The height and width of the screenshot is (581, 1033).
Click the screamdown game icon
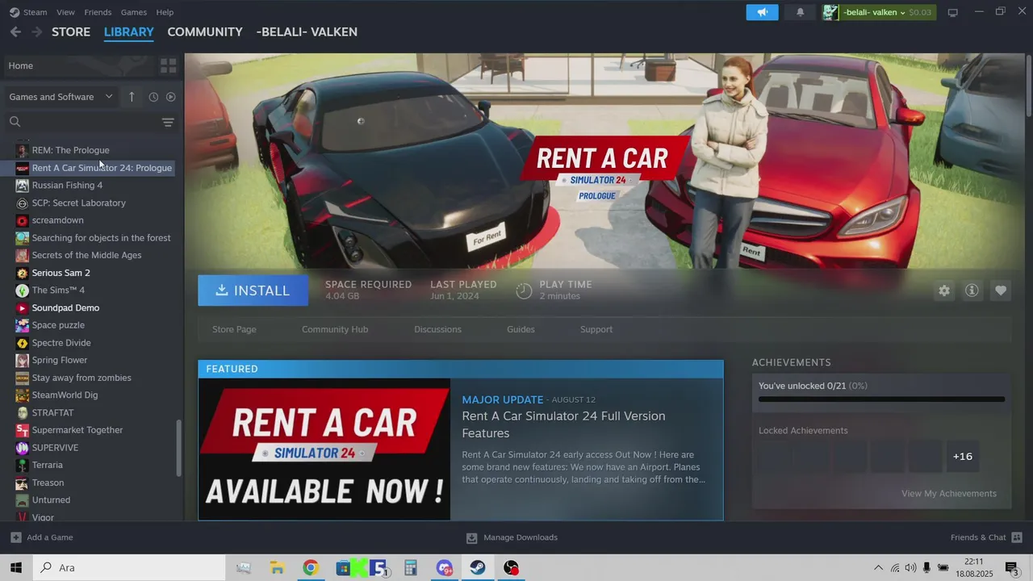tap(23, 220)
